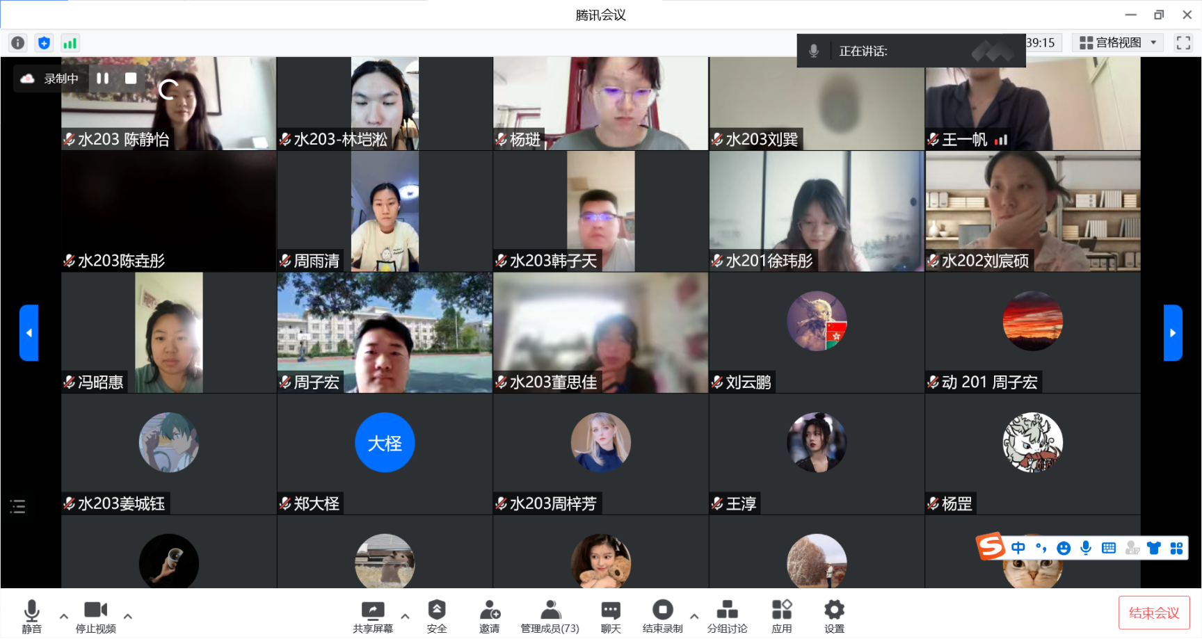This screenshot has width=1202, height=639.
Task: Click the red 结束会议 button
Action: tap(1153, 613)
